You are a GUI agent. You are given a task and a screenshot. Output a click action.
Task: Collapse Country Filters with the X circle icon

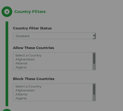pyautogui.click(x=7, y=12)
